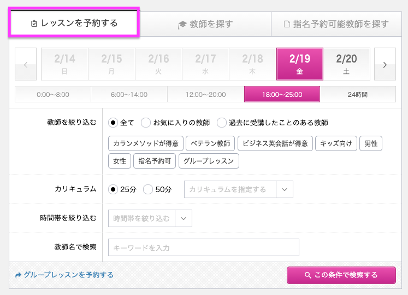The width and height of the screenshot is (408, 295).
Task: Click the previous week arrow
Action: [26, 64]
